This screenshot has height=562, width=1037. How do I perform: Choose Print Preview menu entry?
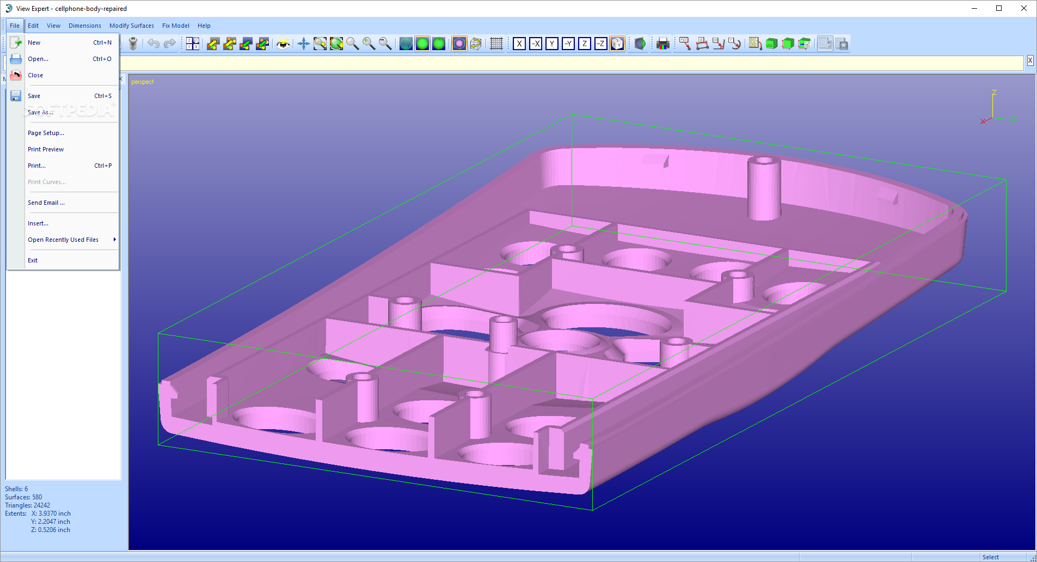(63, 149)
